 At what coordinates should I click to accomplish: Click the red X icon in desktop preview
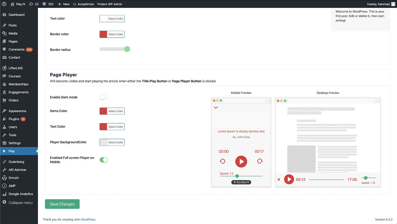pos(279,179)
